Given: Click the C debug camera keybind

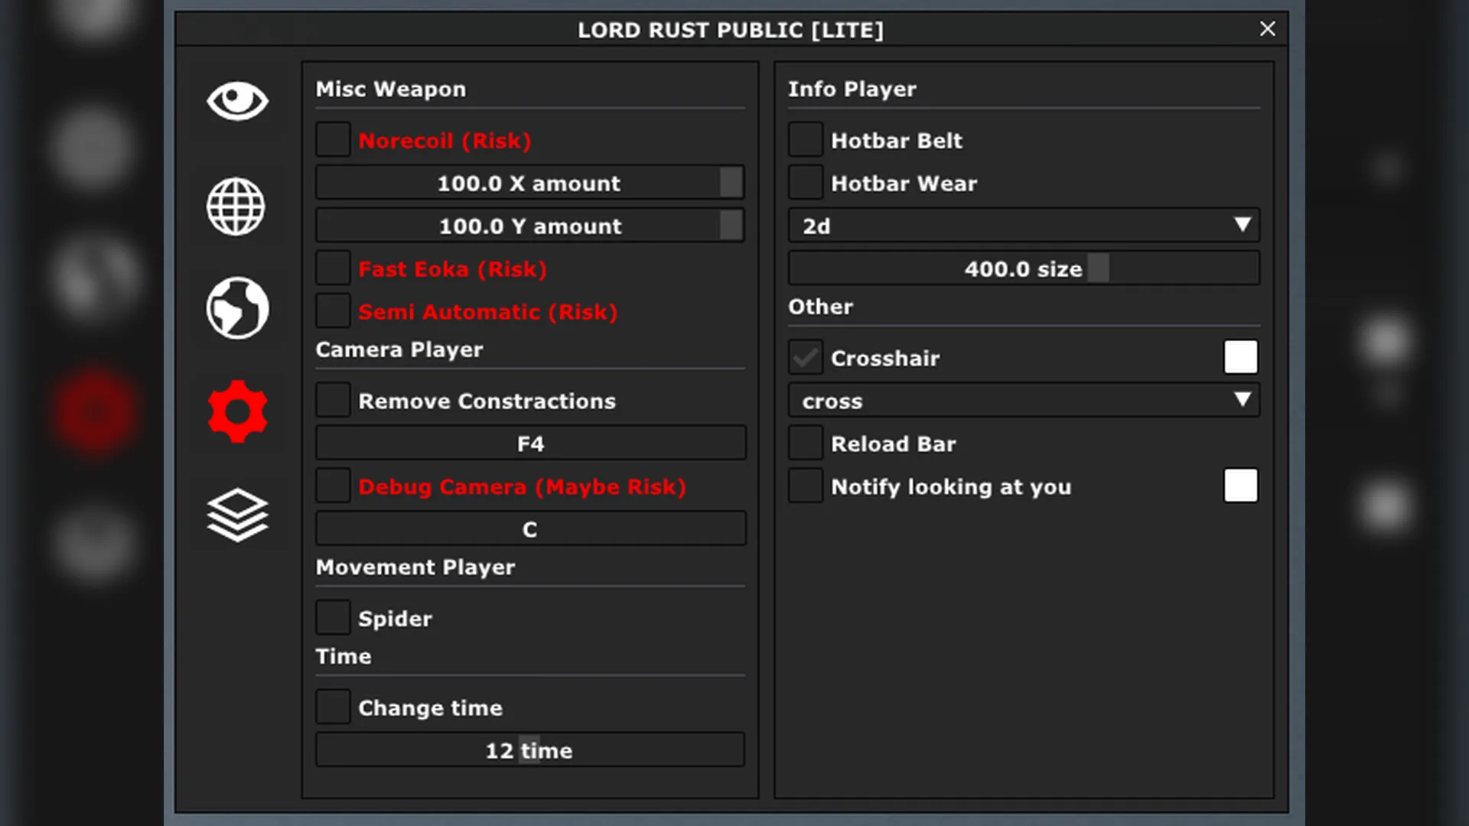Looking at the screenshot, I should (x=530, y=529).
